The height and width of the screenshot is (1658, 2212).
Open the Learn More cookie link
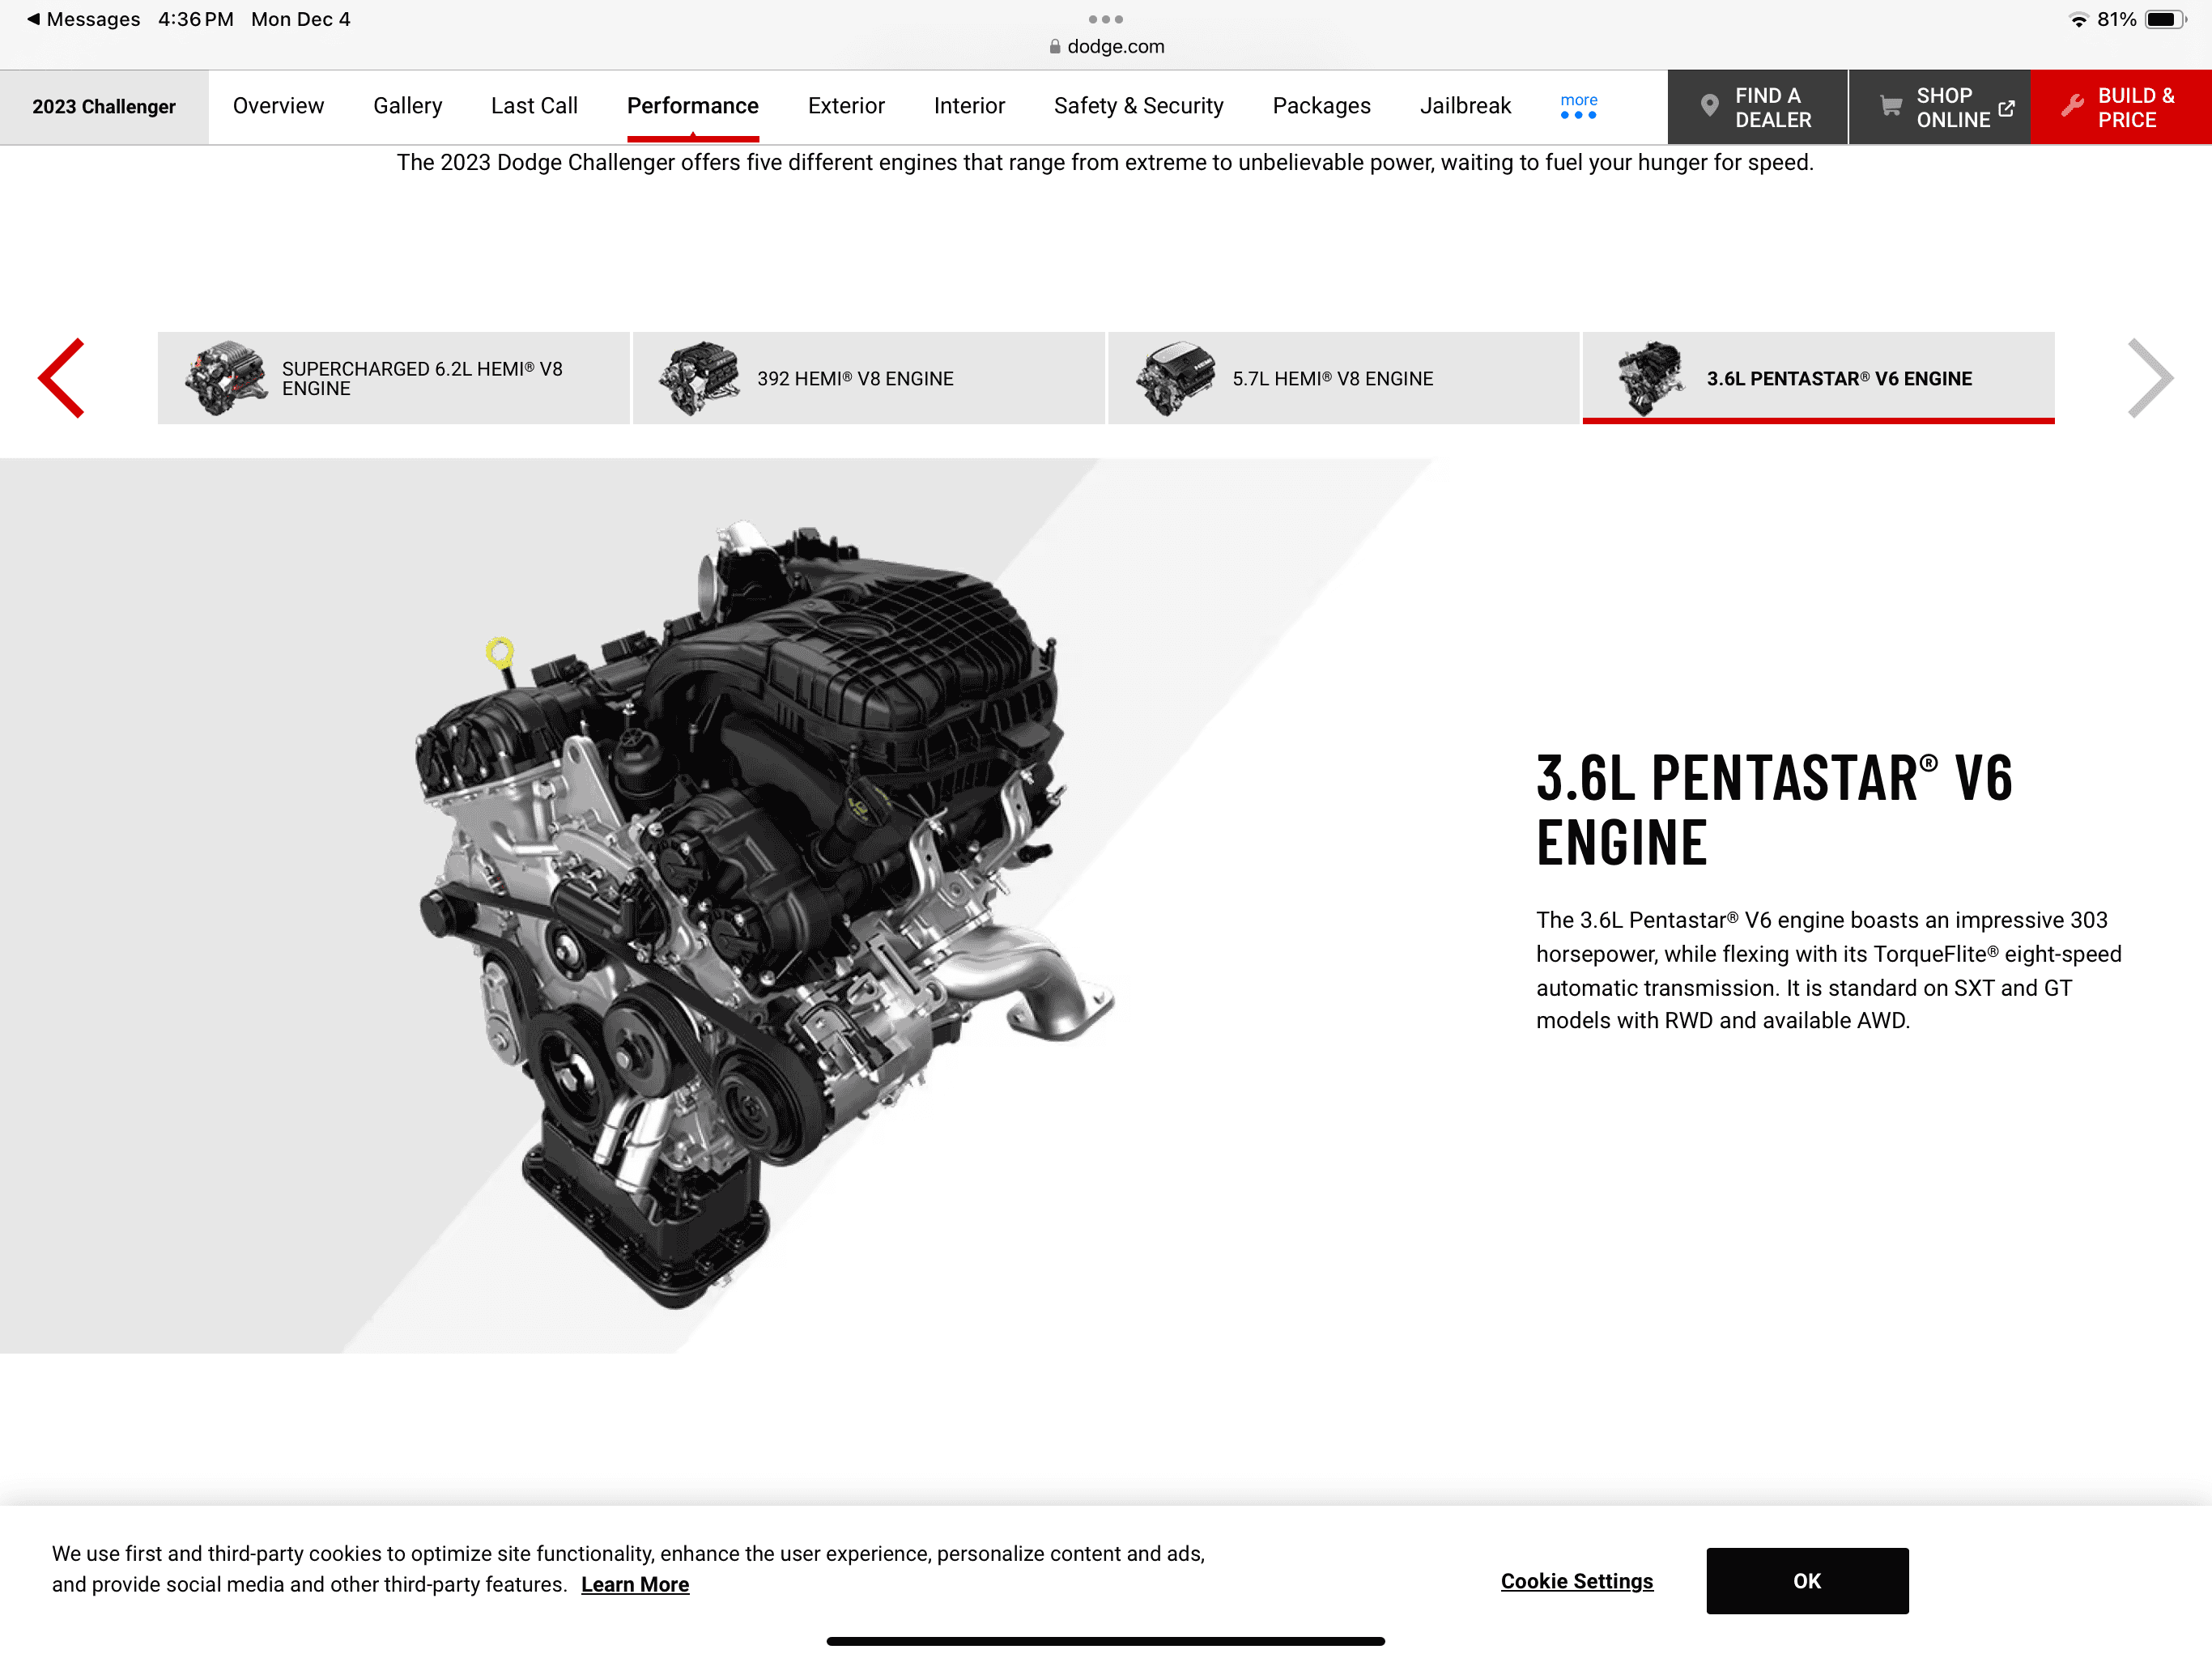tap(635, 1584)
